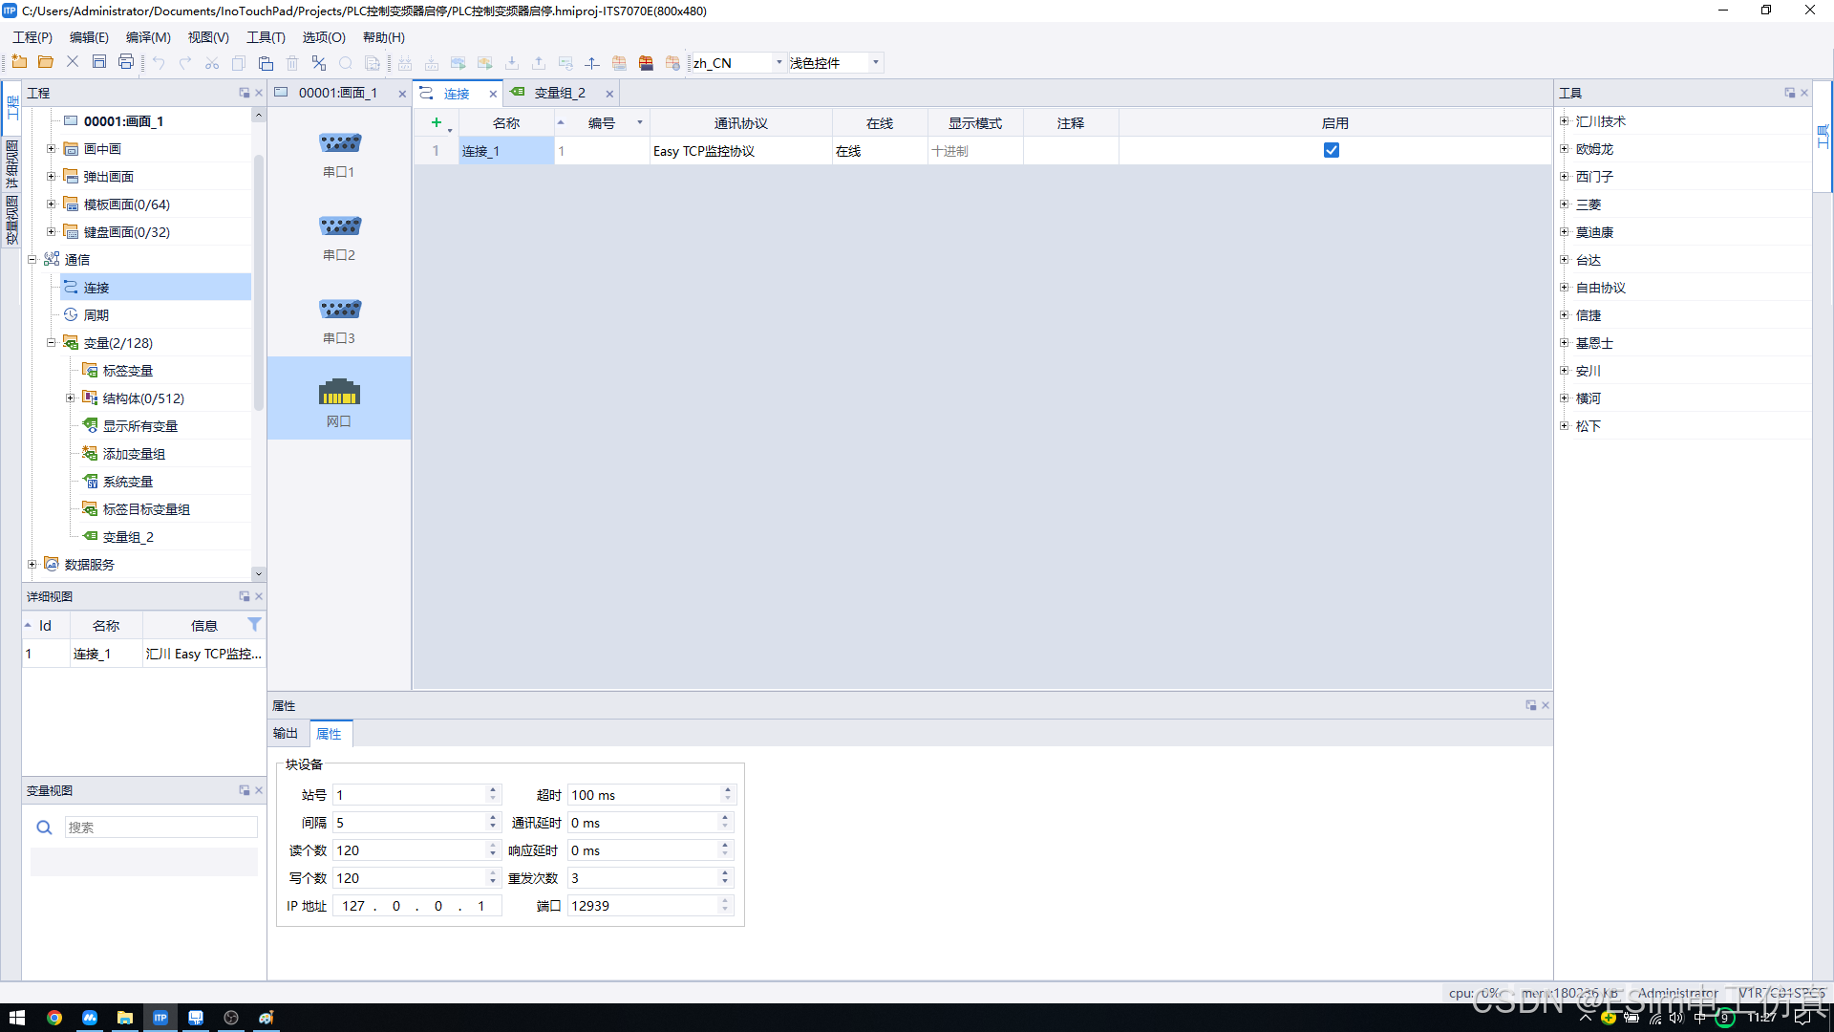Open the 编译(M) menu
This screenshot has width=1834, height=1032.
pyautogui.click(x=148, y=37)
